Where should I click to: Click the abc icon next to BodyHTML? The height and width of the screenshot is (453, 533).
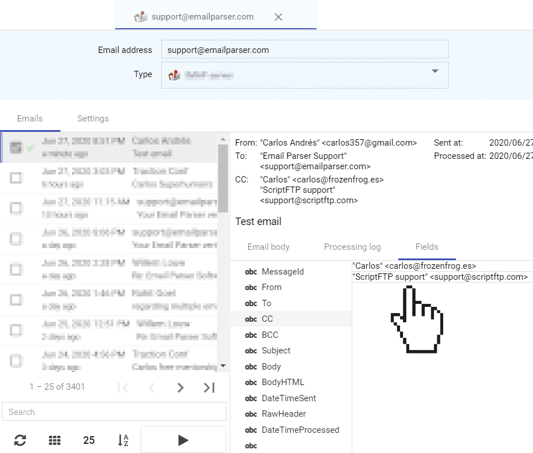[x=251, y=383]
